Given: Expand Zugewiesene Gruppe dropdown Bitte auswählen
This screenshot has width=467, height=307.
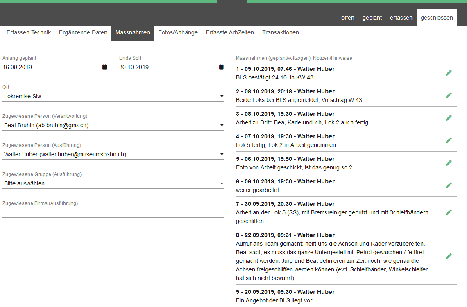Looking at the screenshot, I should pyautogui.click(x=222, y=184).
